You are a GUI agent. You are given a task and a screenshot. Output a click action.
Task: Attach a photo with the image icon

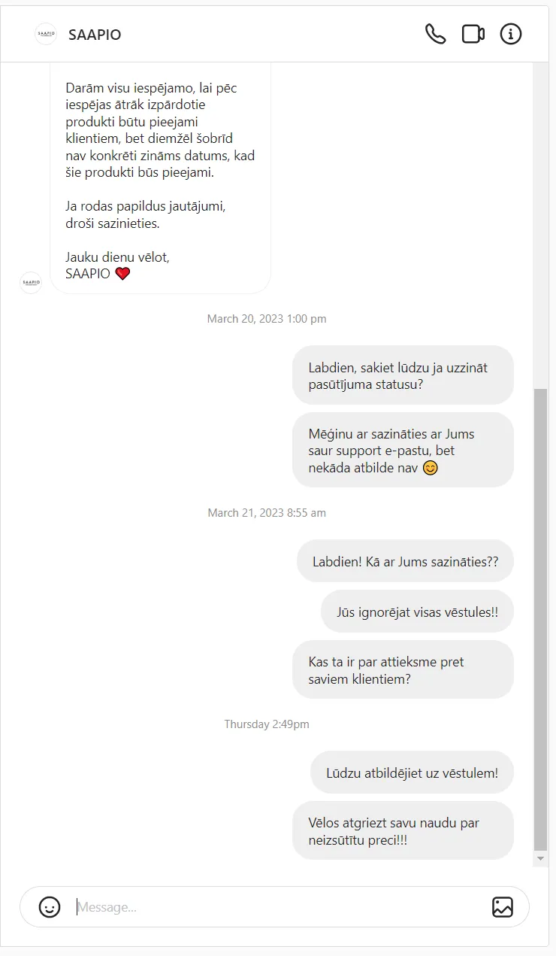tap(503, 907)
